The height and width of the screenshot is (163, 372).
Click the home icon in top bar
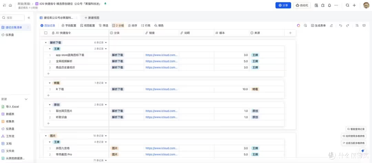tap(10, 5)
